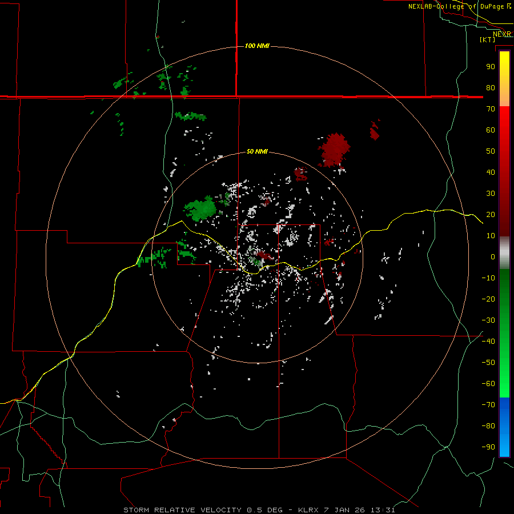
Task: Click the 50 value on the velocity scale
Action: point(491,151)
